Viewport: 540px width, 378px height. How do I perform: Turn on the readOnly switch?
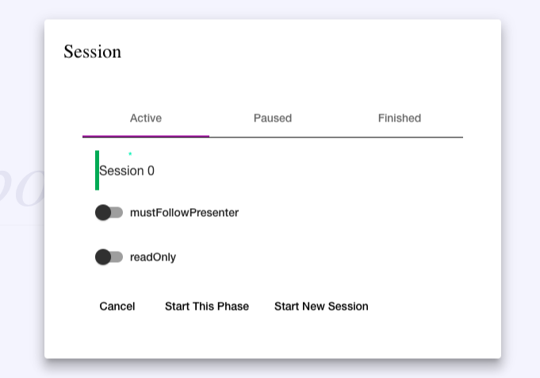pos(109,257)
